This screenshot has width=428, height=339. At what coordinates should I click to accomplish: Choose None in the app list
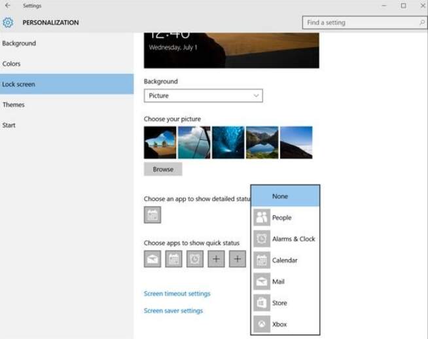pyautogui.click(x=286, y=196)
